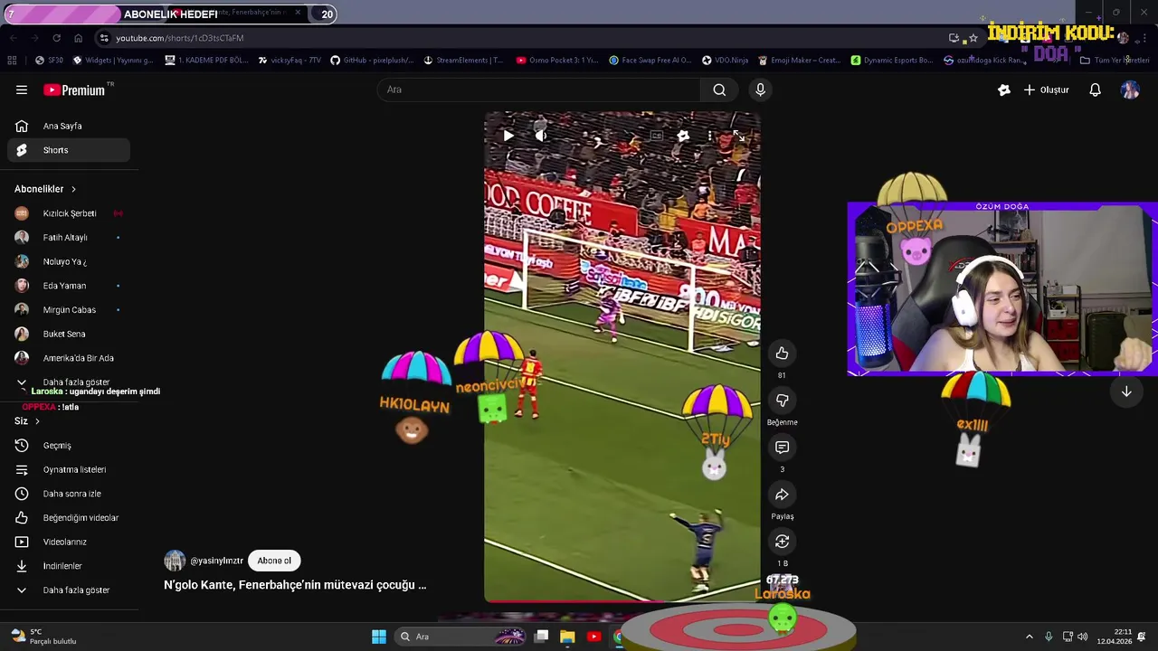Open the Face Swap AI bookmark

(650, 61)
